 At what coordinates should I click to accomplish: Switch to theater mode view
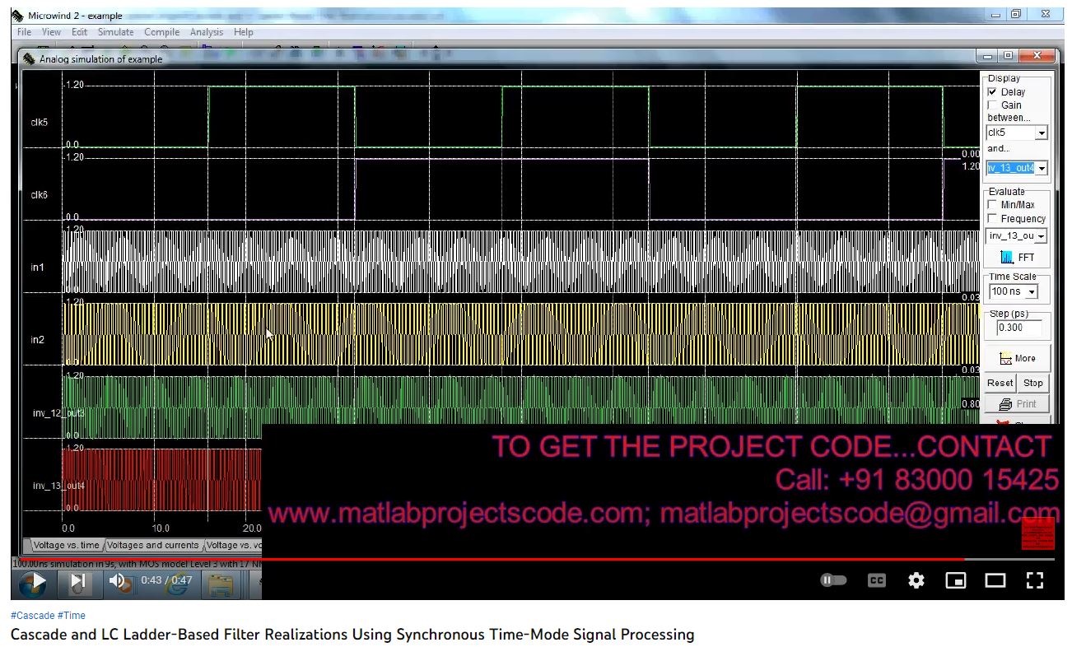point(995,580)
